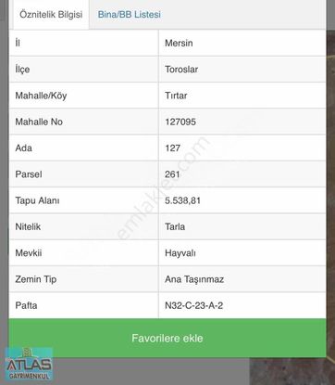Click the Atlas Gayrimenkul logo
The image size is (335, 385).
[x=29, y=364]
